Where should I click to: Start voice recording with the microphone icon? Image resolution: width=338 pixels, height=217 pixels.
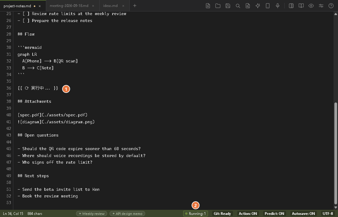(278, 6)
